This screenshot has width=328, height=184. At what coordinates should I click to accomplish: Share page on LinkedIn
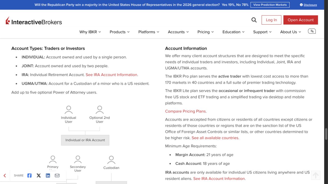tap(48, 175)
